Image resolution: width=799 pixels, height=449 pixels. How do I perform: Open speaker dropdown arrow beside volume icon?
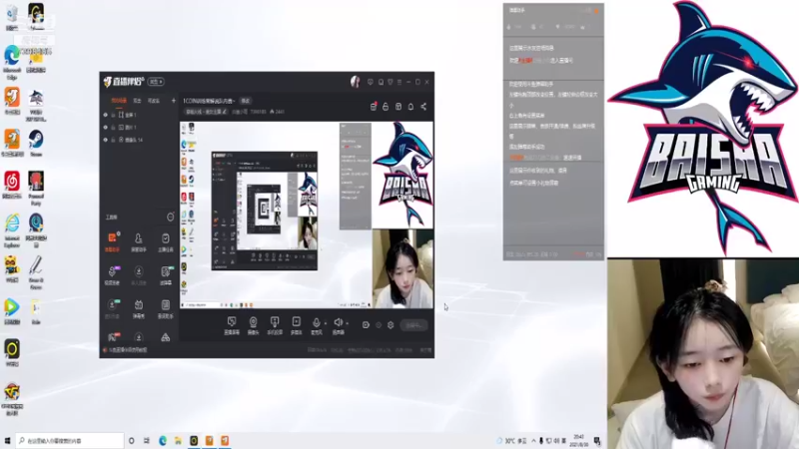pos(348,323)
